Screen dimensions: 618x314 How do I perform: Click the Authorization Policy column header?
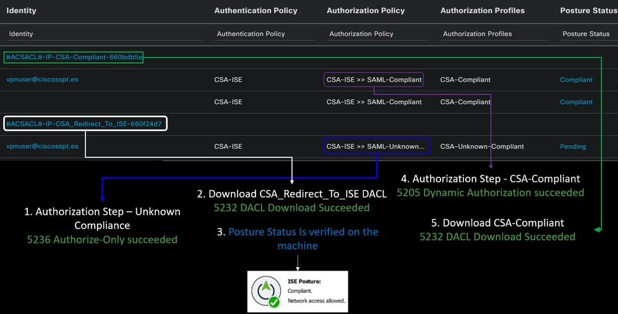[366, 11]
